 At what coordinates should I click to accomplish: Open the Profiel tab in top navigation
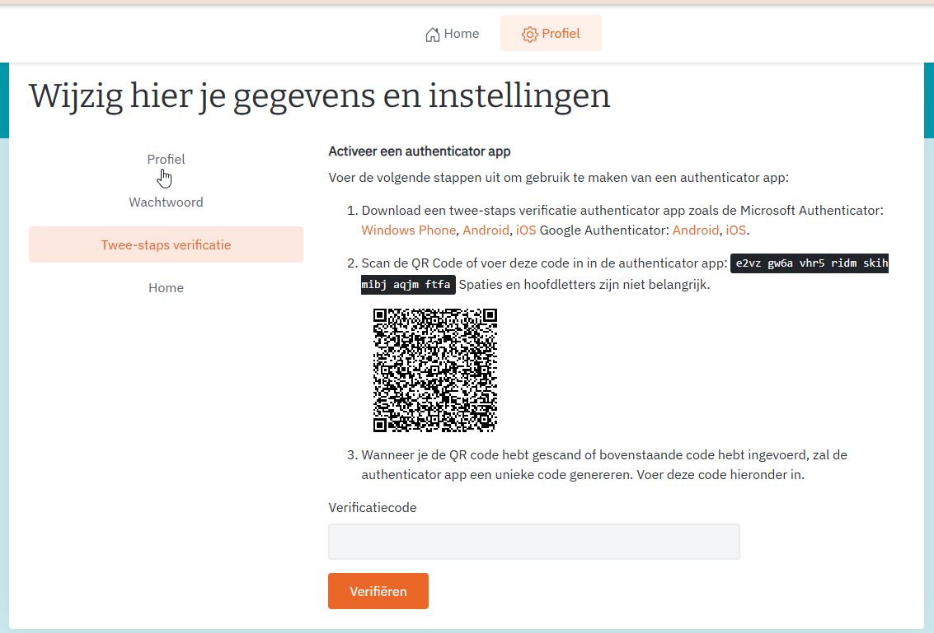[551, 33]
